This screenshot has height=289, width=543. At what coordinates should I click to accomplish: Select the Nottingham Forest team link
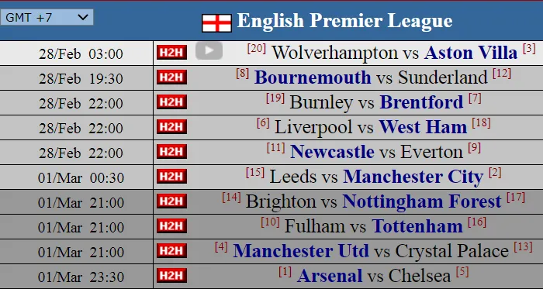(x=422, y=201)
